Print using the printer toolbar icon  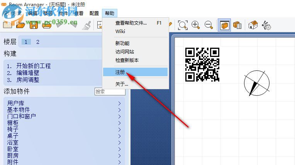click(46, 25)
